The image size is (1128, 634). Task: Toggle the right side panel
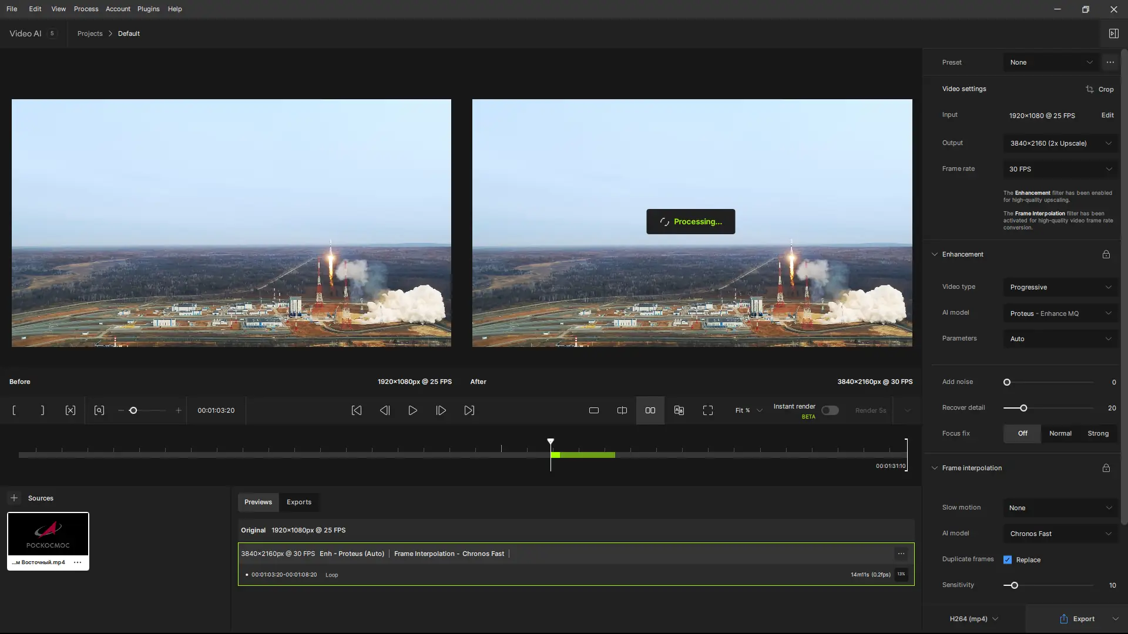(1113, 33)
